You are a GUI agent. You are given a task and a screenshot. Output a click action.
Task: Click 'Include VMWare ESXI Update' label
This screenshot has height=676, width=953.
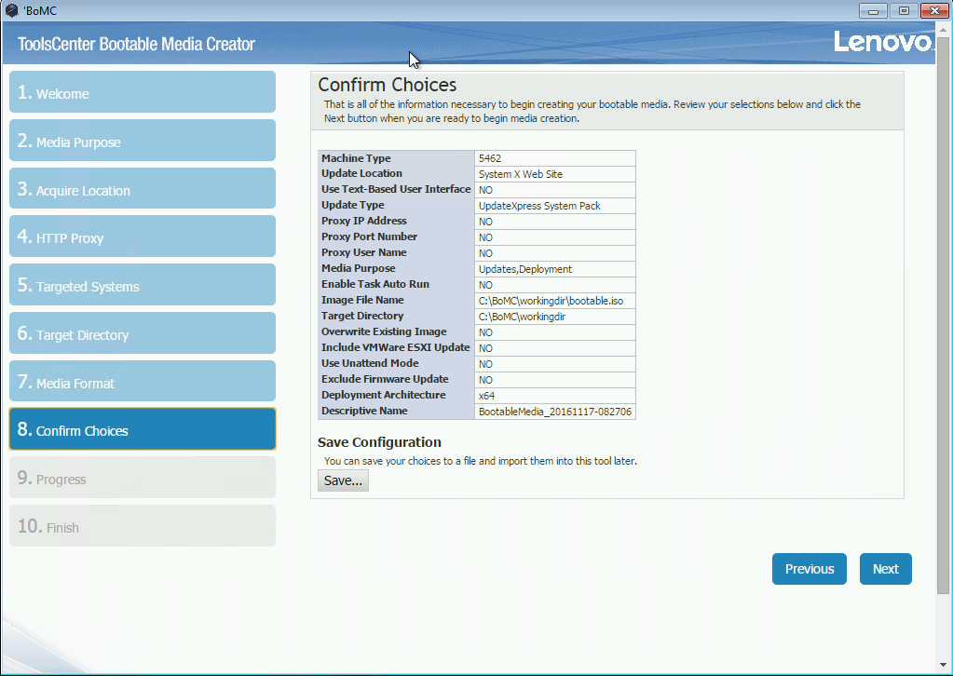pyautogui.click(x=396, y=346)
